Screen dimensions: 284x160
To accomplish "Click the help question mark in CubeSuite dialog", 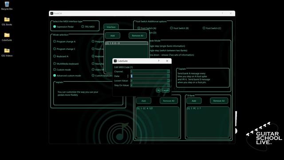I will tap(159, 61).
